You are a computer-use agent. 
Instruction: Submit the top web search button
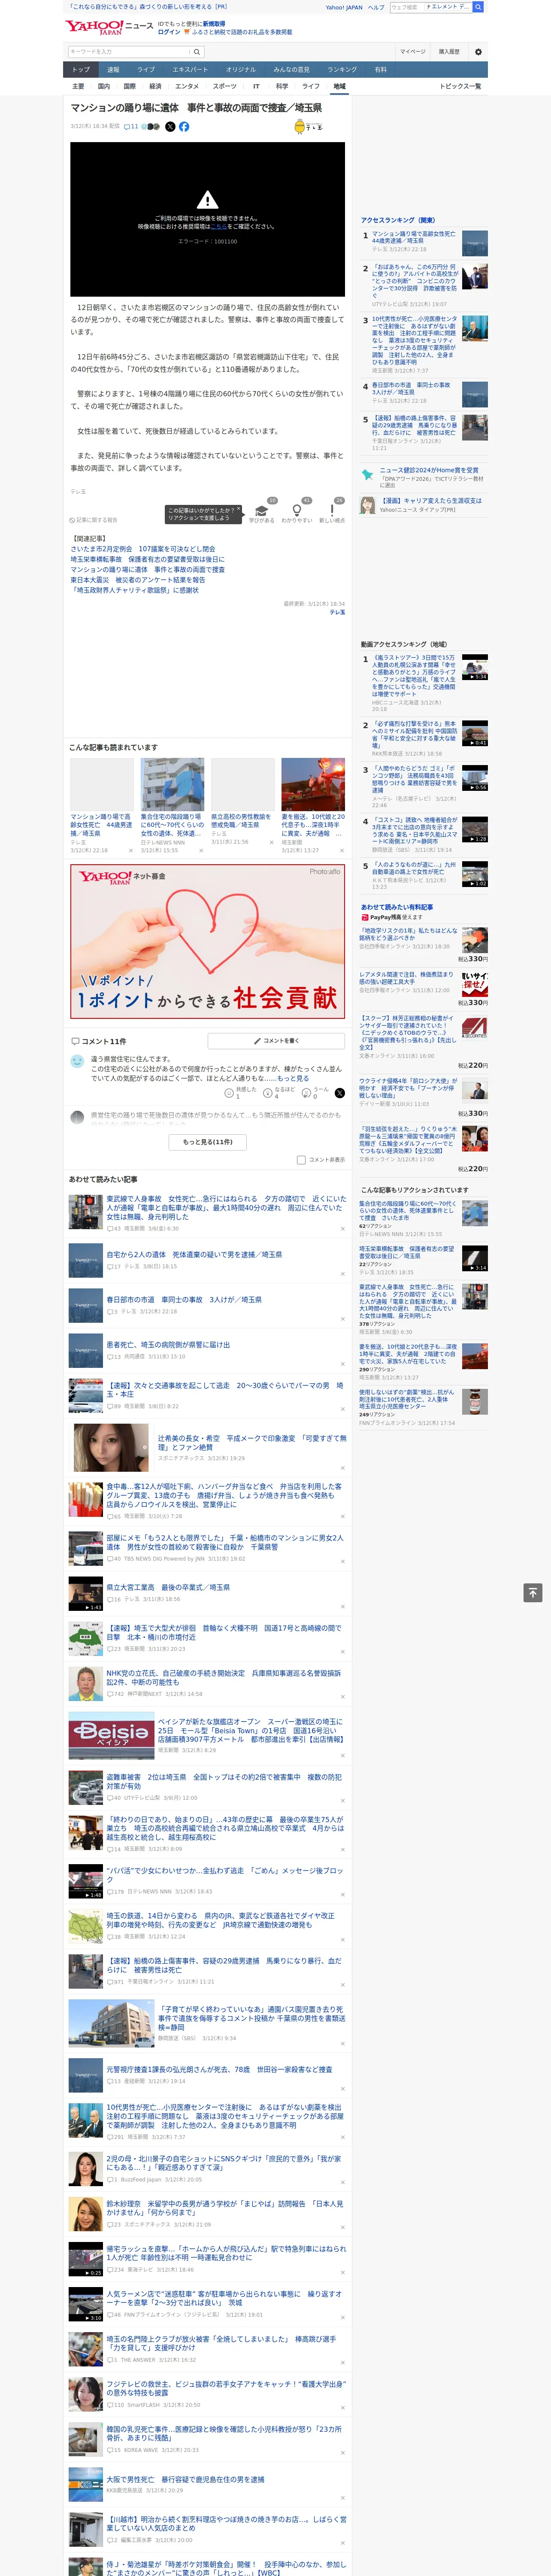click(x=478, y=7)
